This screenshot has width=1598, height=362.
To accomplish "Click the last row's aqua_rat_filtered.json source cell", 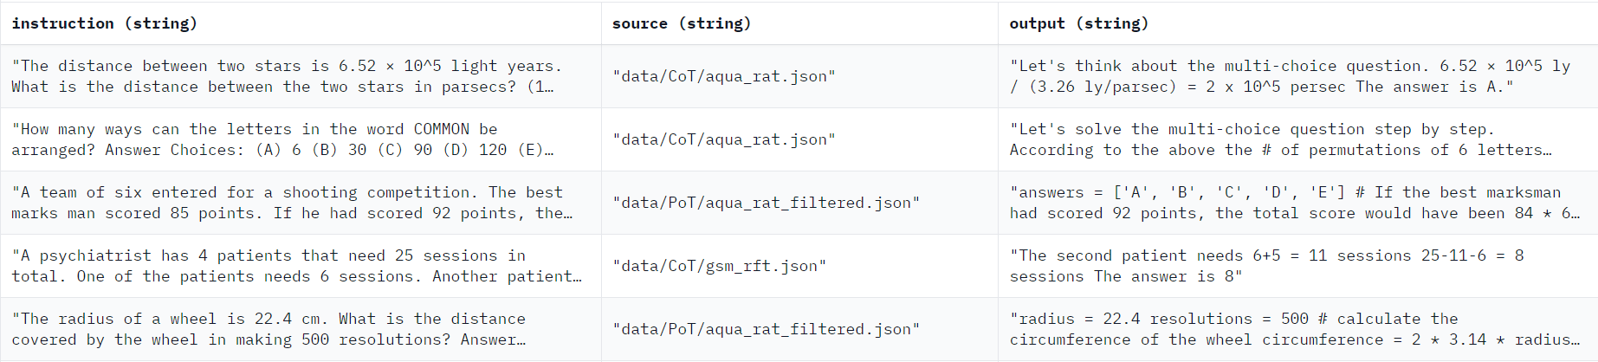I will pos(766,329).
